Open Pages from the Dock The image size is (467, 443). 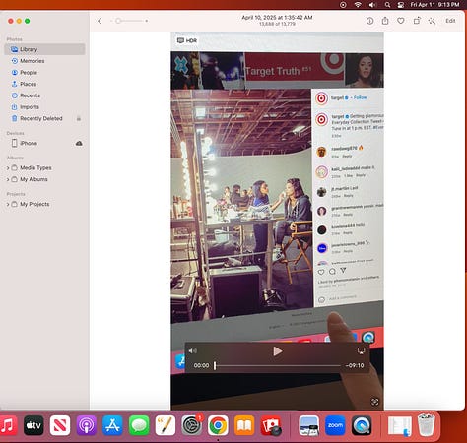pyautogui.click(x=165, y=425)
